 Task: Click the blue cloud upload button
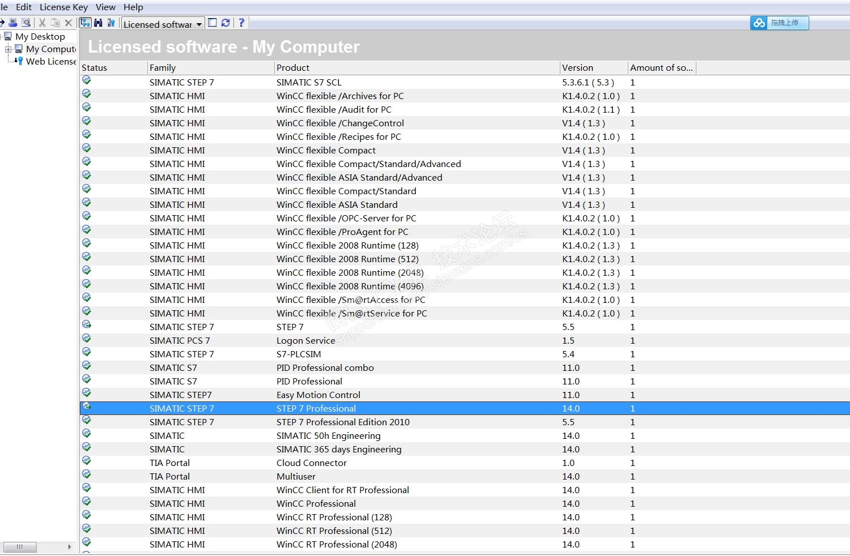780,23
